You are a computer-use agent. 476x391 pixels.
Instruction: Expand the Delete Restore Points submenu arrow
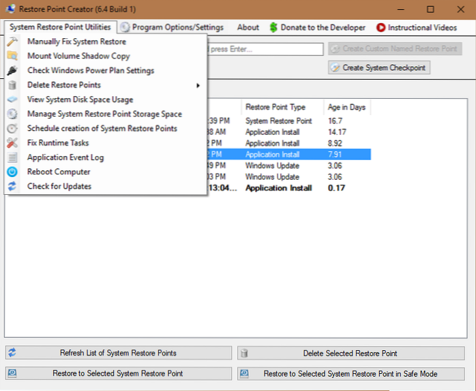[x=198, y=85]
